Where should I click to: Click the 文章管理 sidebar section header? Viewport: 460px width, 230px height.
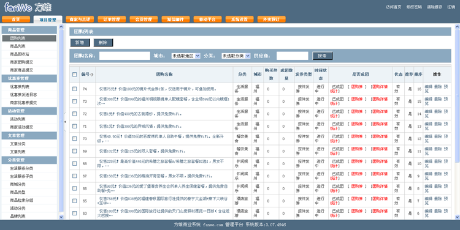coord(29,135)
